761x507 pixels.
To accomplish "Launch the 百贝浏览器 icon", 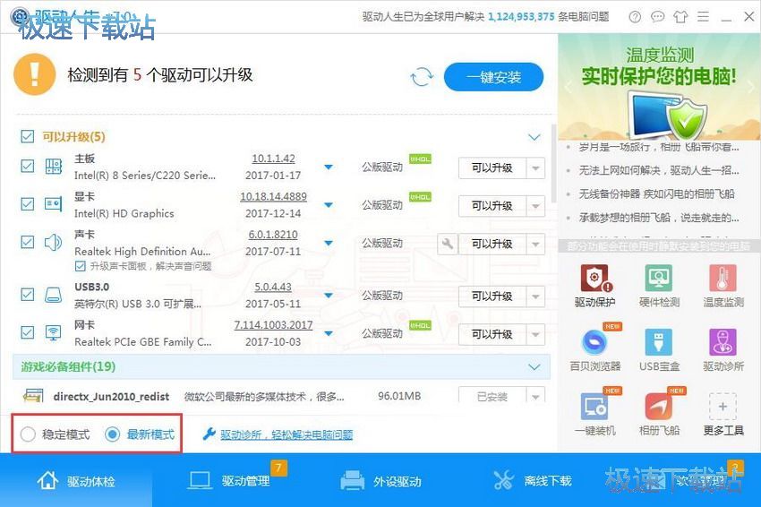I will pyautogui.click(x=595, y=342).
